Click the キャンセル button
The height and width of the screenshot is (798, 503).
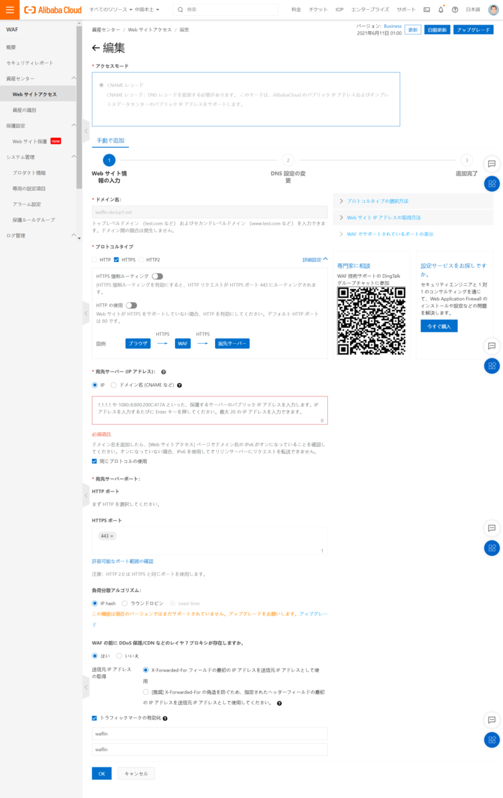pos(136,773)
